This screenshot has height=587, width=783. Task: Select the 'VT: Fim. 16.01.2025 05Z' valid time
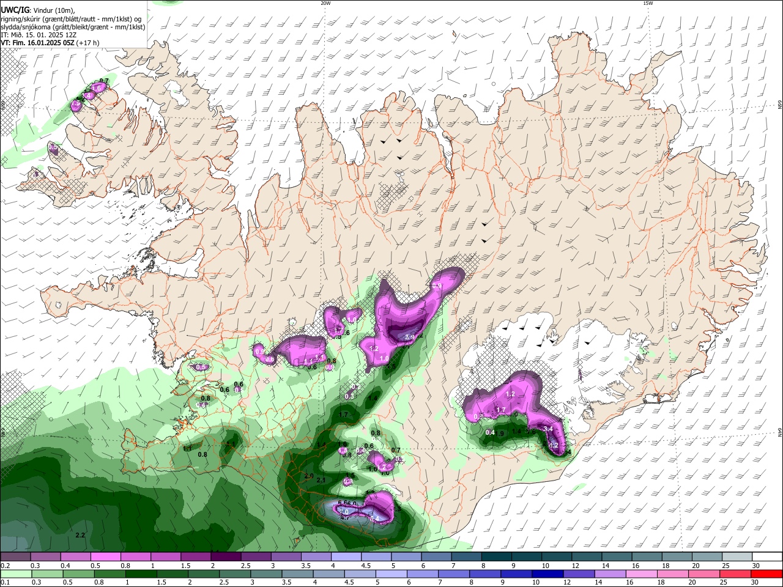pyautogui.click(x=37, y=43)
